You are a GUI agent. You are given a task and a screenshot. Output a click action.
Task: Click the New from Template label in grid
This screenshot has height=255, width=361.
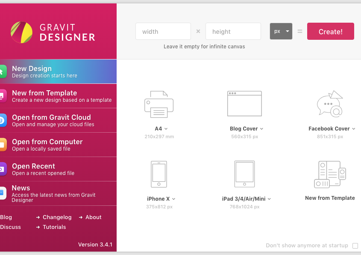click(x=330, y=198)
